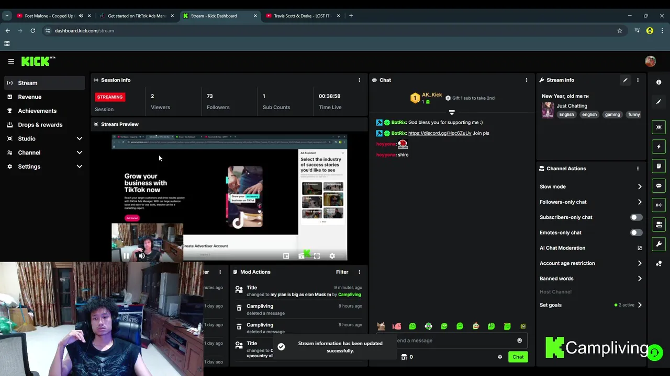Screen dimensions: 670x376
Task: Switch to the TikTok Ads Manager tab
Action: point(136,16)
